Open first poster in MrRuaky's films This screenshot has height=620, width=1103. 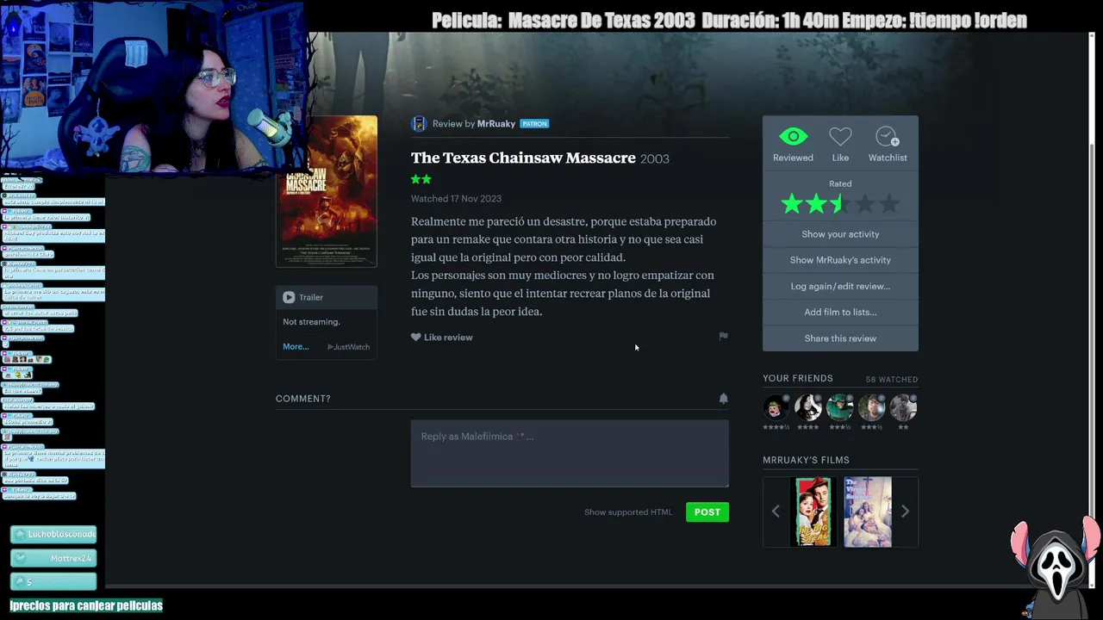815,512
